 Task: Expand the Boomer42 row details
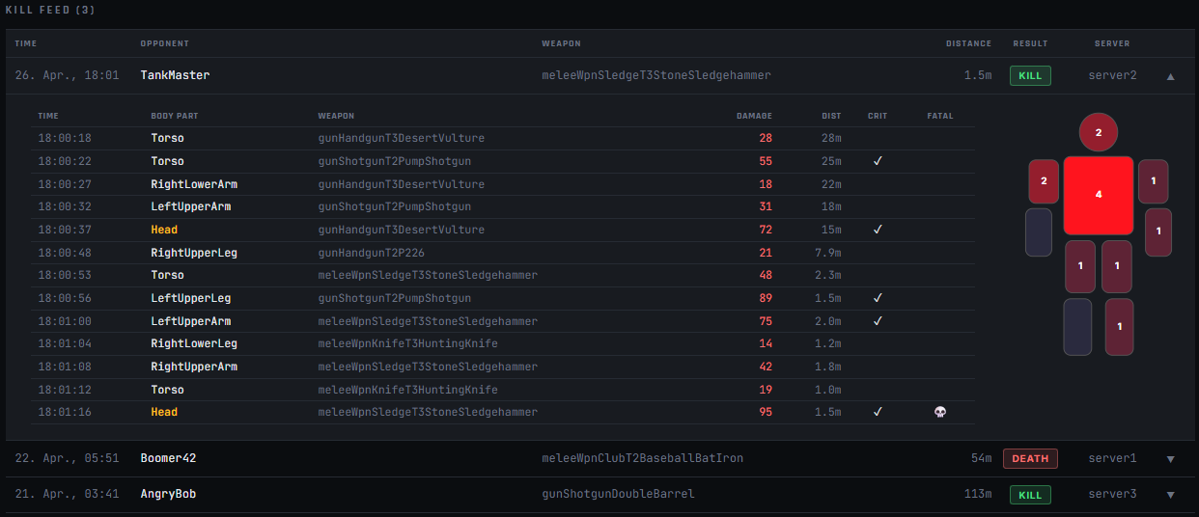click(x=1171, y=459)
